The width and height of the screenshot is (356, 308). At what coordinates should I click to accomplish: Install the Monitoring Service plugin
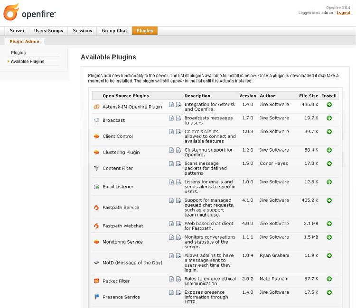tap(329, 237)
